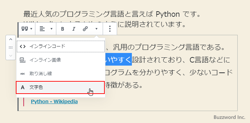Click the highlighted いやすく text selection

(x=118, y=60)
